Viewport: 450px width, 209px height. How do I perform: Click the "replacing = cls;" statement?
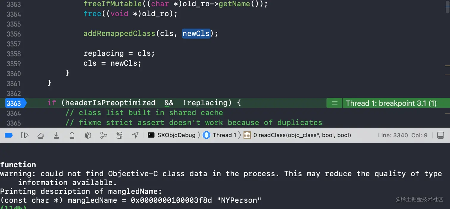[119, 53]
